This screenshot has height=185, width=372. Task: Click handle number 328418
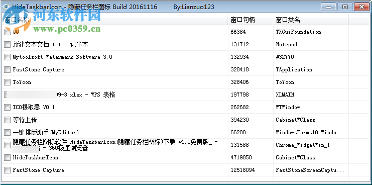point(239,69)
